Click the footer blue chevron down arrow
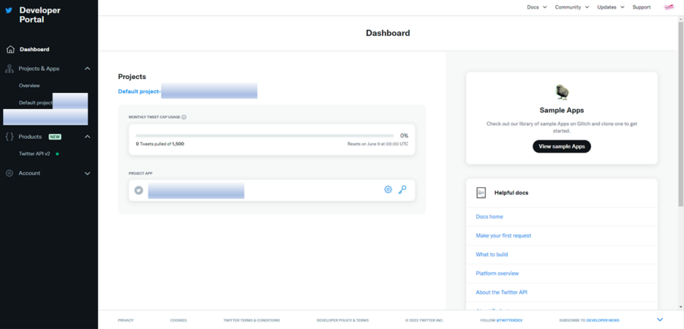 click(659, 320)
